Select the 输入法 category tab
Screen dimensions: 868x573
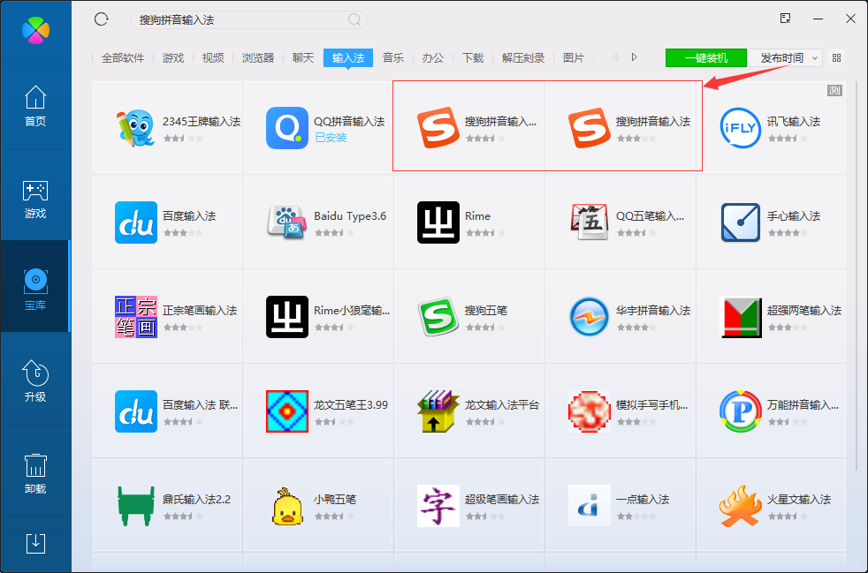[x=348, y=57]
